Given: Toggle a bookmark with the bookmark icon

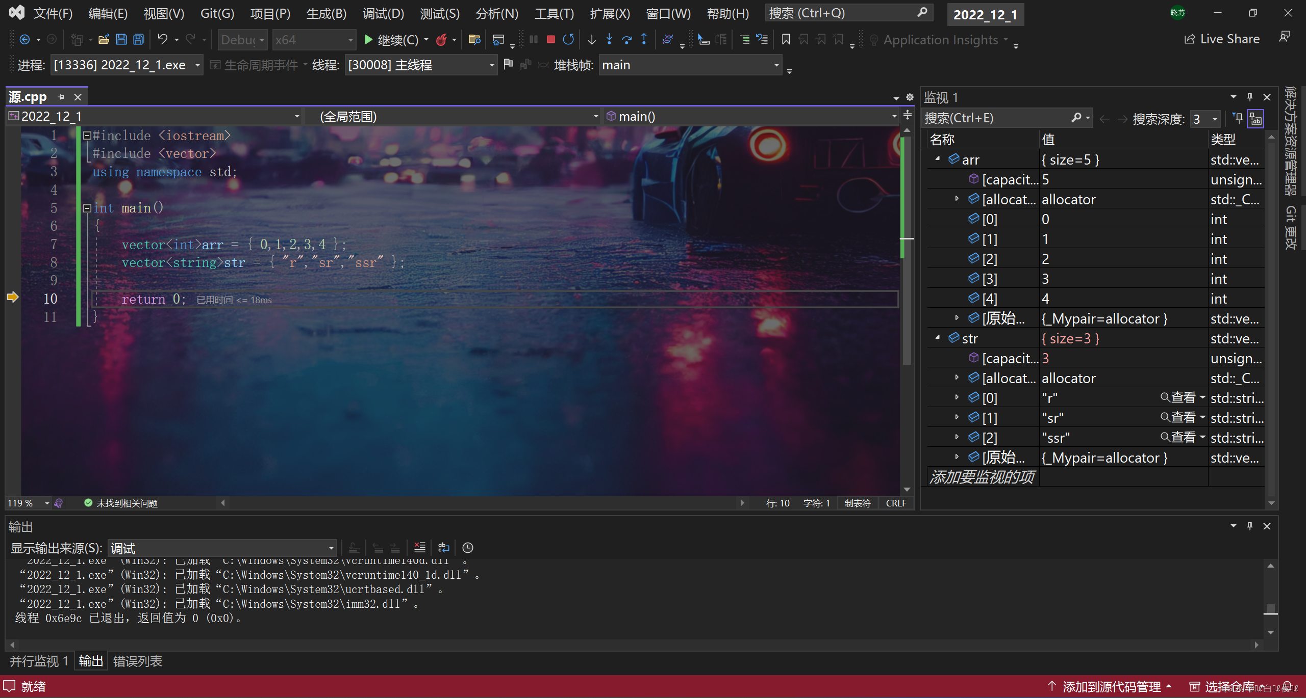Looking at the screenshot, I should tap(786, 39).
